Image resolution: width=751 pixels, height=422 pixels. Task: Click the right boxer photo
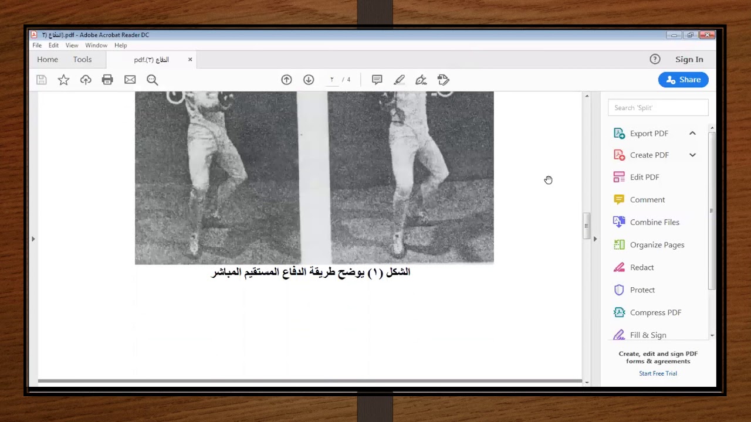click(411, 178)
